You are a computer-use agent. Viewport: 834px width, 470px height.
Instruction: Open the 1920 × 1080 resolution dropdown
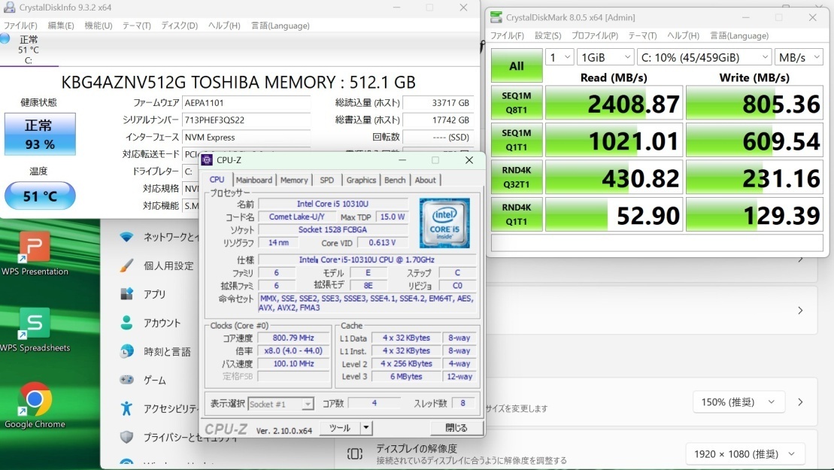745,453
